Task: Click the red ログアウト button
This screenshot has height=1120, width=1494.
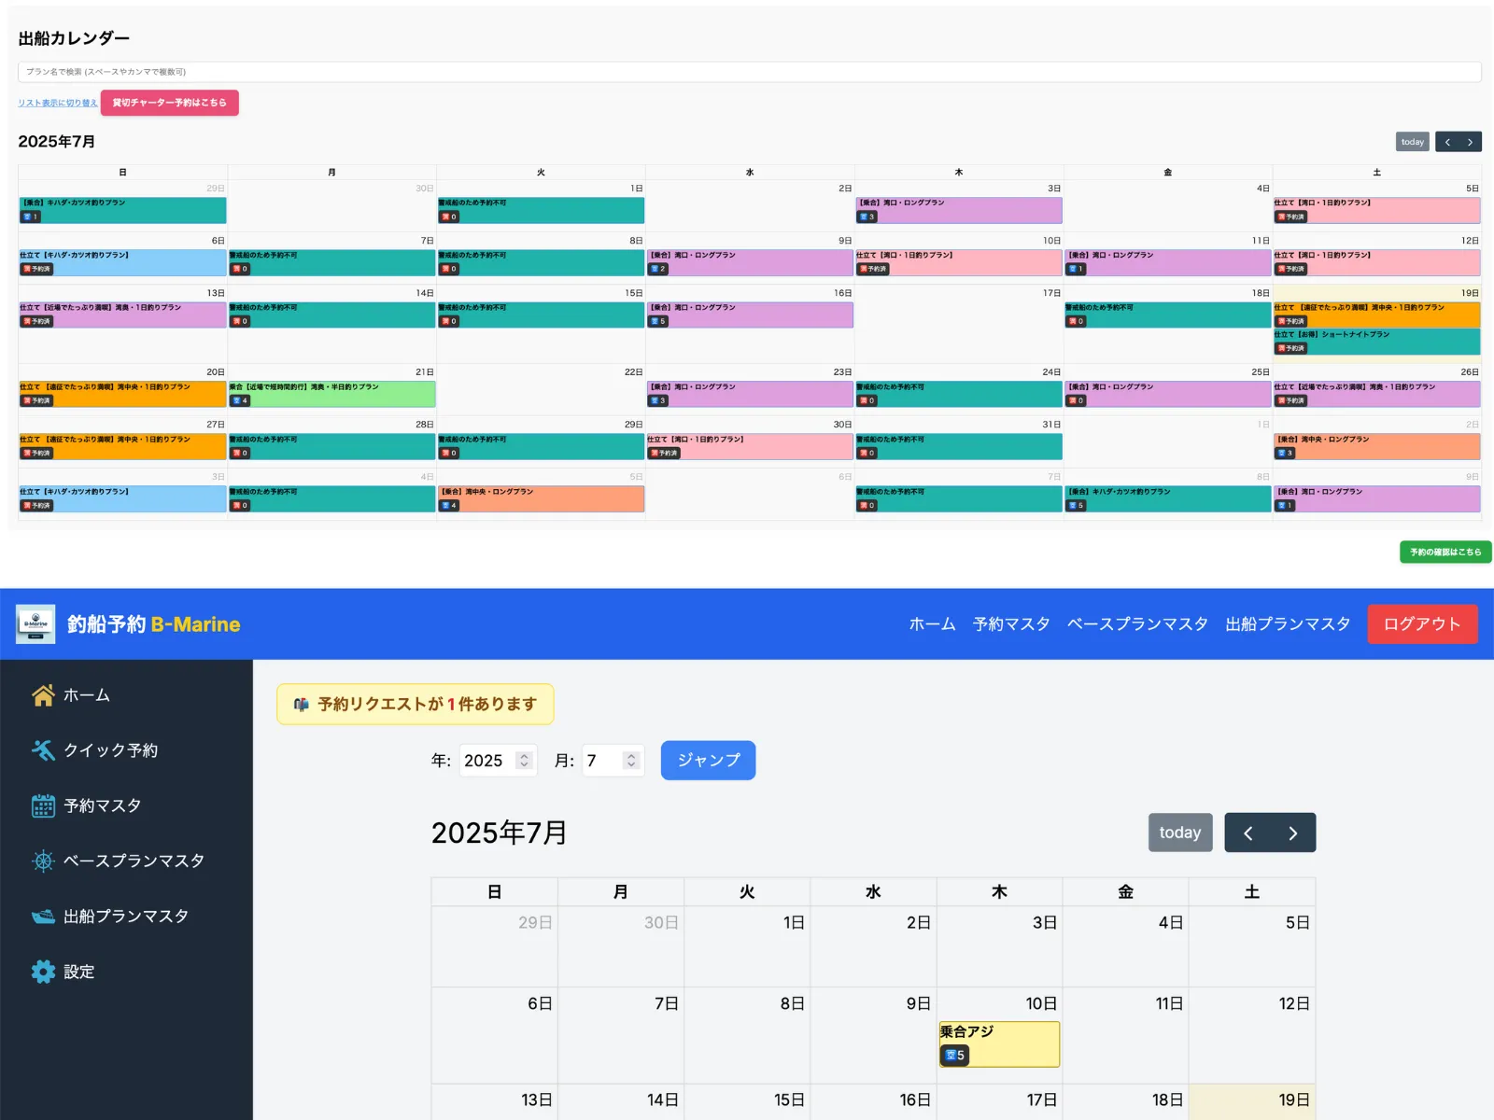Action: [x=1422, y=624]
